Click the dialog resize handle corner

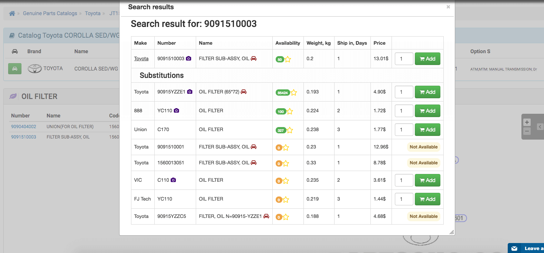451,232
